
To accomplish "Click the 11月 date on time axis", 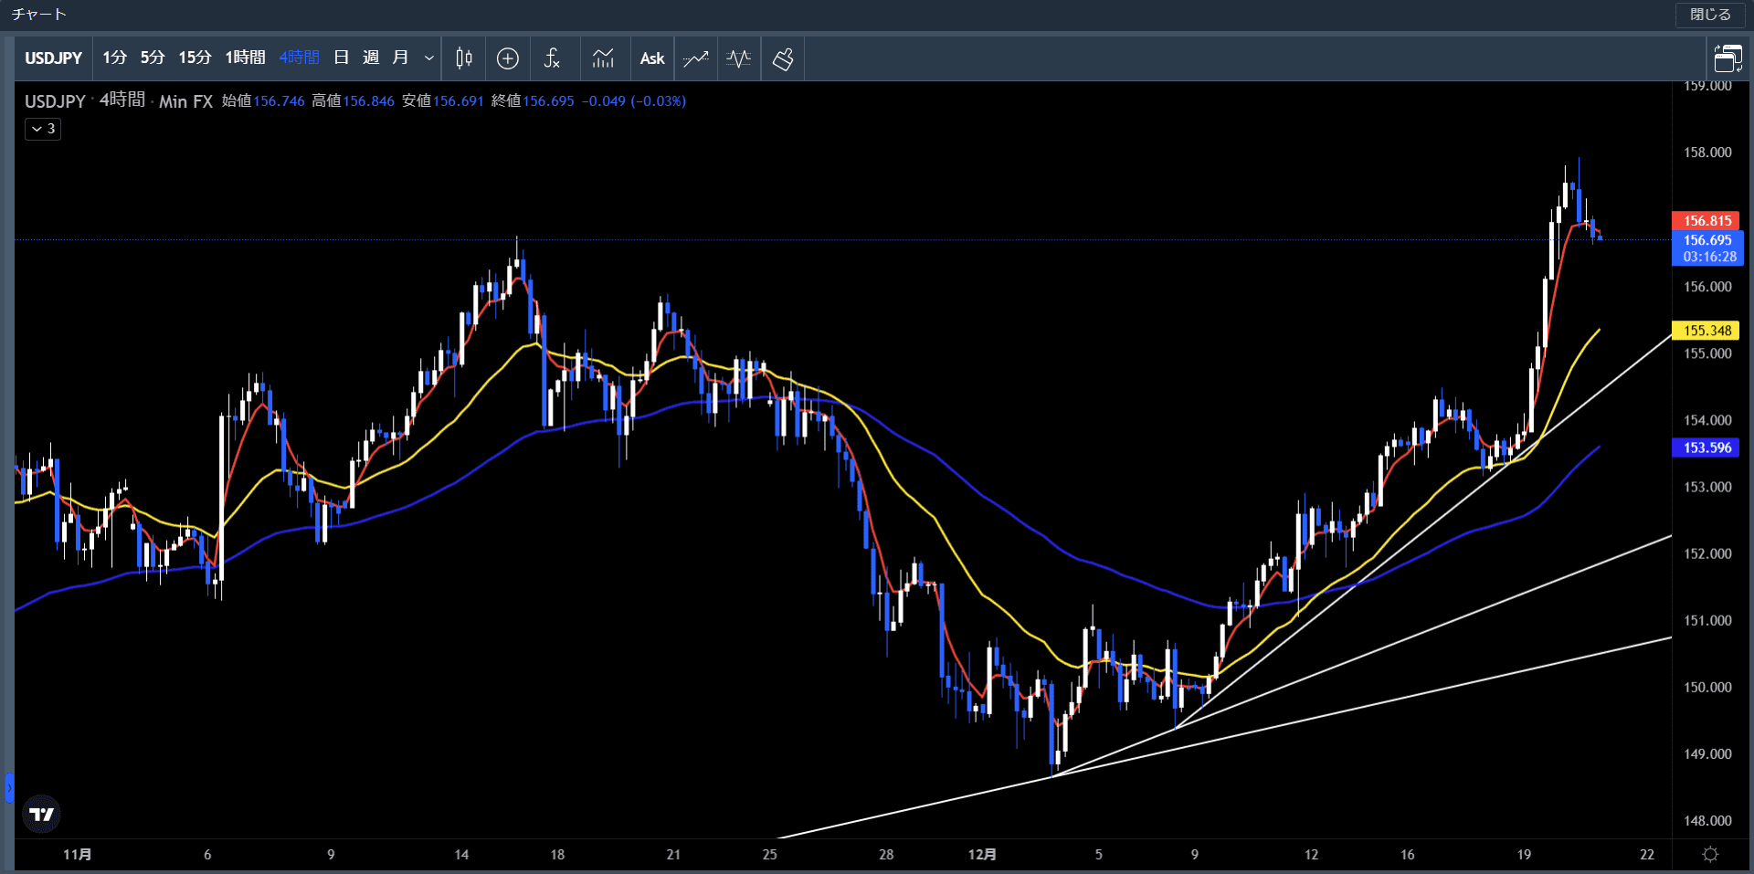I will coord(77,854).
